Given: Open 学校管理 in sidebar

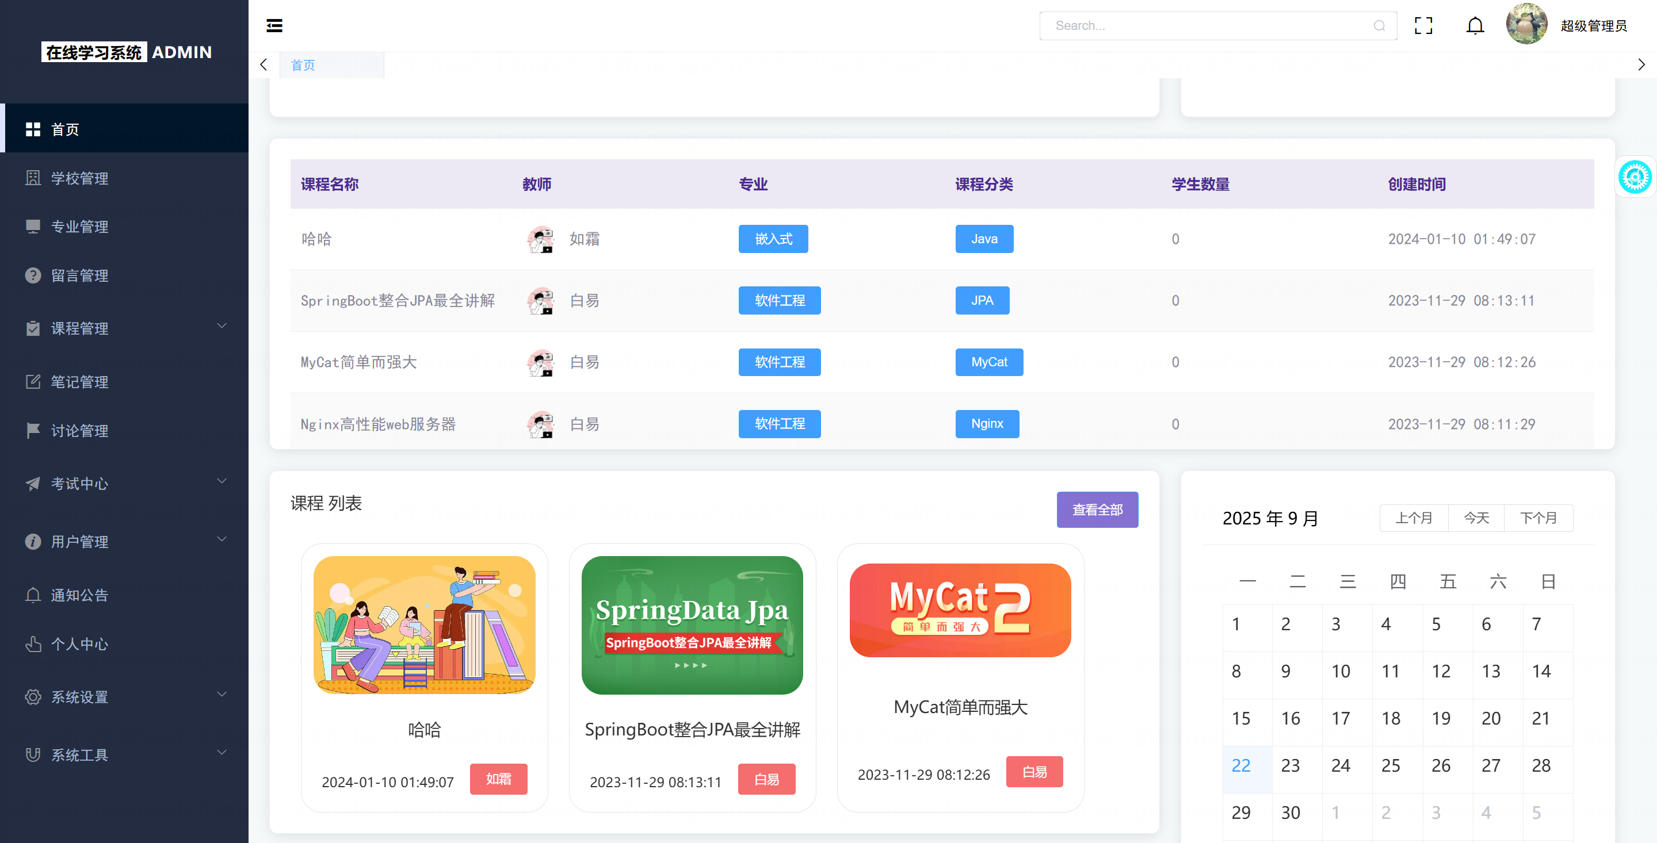Looking at the screenshot, I should [x=80, y=178].
